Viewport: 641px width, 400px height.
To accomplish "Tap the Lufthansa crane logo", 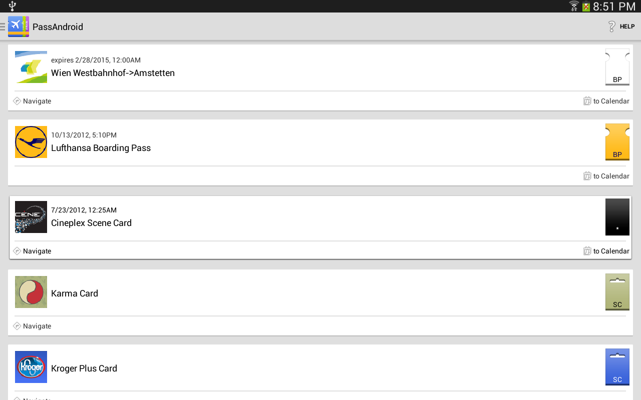I will 31,142.
